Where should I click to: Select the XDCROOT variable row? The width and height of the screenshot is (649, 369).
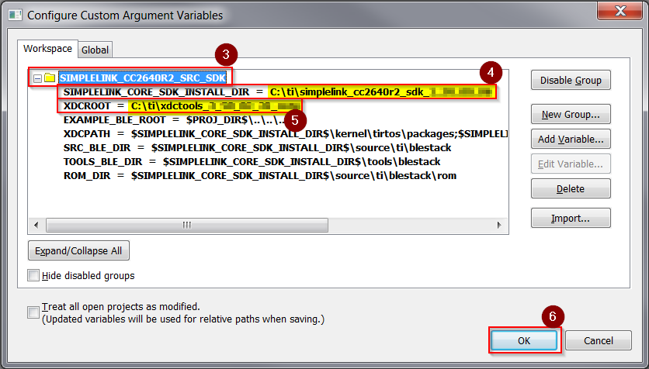[x=181, y=105]
